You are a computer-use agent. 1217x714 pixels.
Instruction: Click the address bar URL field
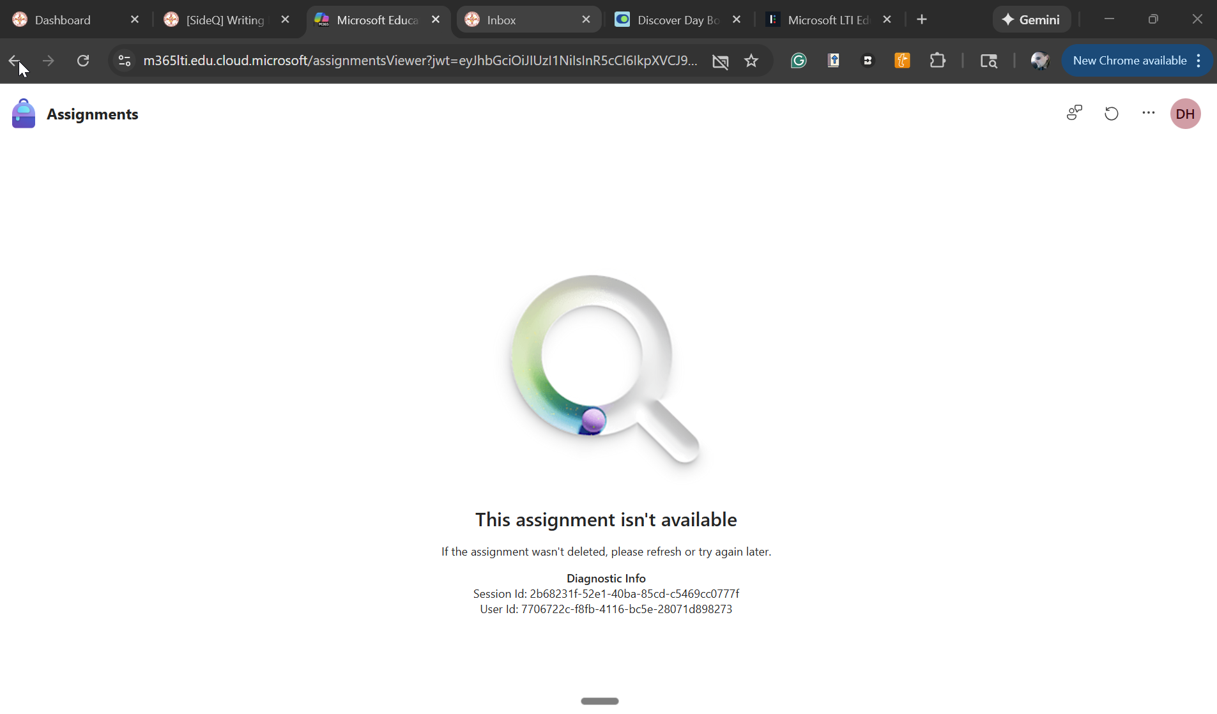pyautogui.click(x=420, y=61)
